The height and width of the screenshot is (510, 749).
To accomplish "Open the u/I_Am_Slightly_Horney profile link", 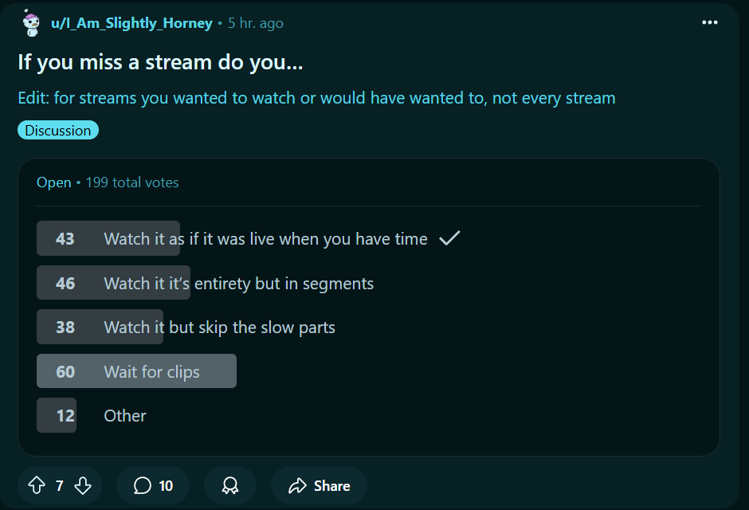I will [131, 23].
